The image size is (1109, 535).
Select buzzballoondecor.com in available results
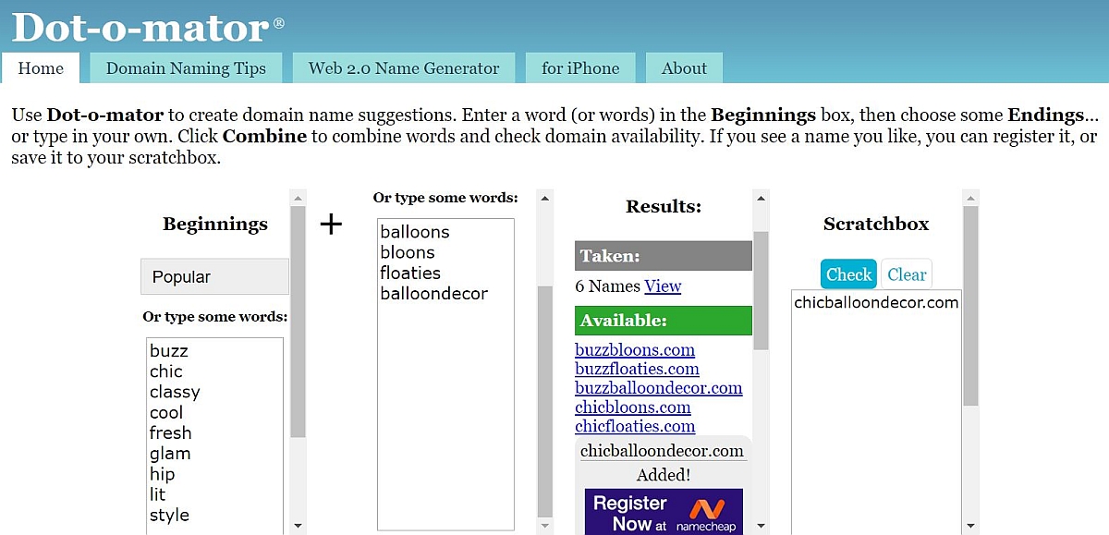coord(658,388)
